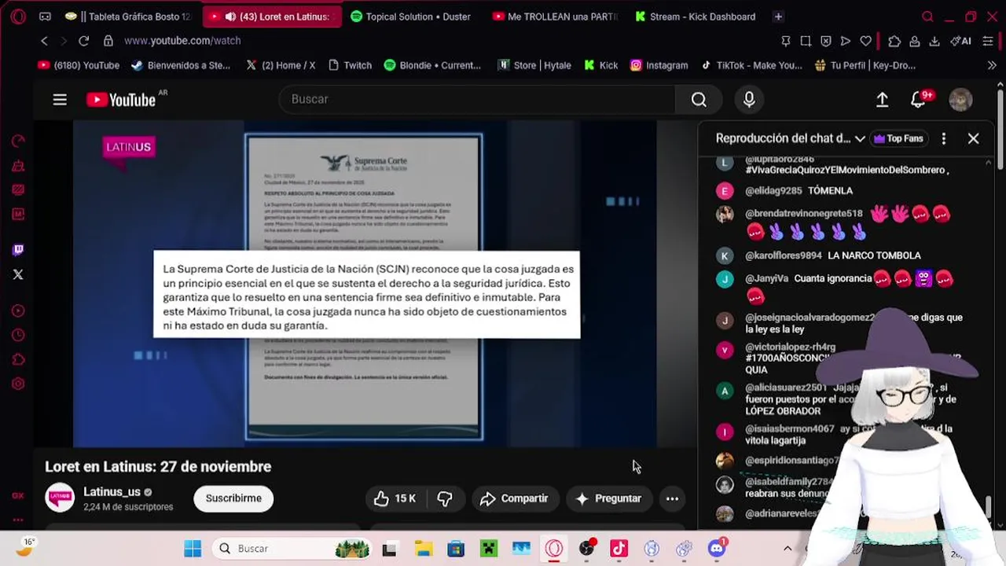The image size is (1006, 566).
Task: Open the Compartir share dialog
Action: pos(514,498)
